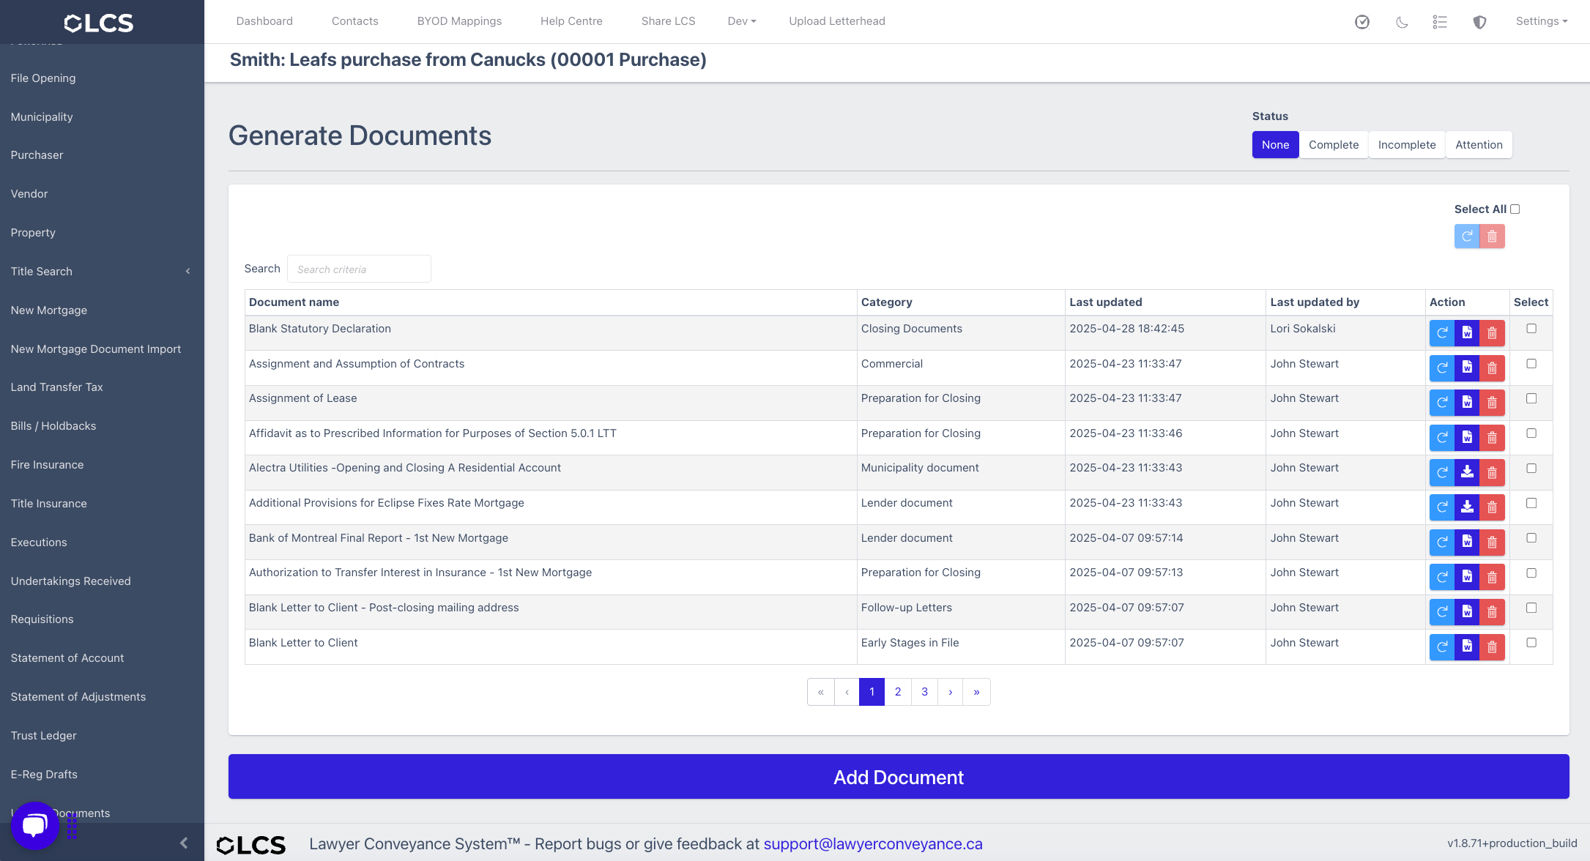Open Dashboard from top navigation

point(264,21)
